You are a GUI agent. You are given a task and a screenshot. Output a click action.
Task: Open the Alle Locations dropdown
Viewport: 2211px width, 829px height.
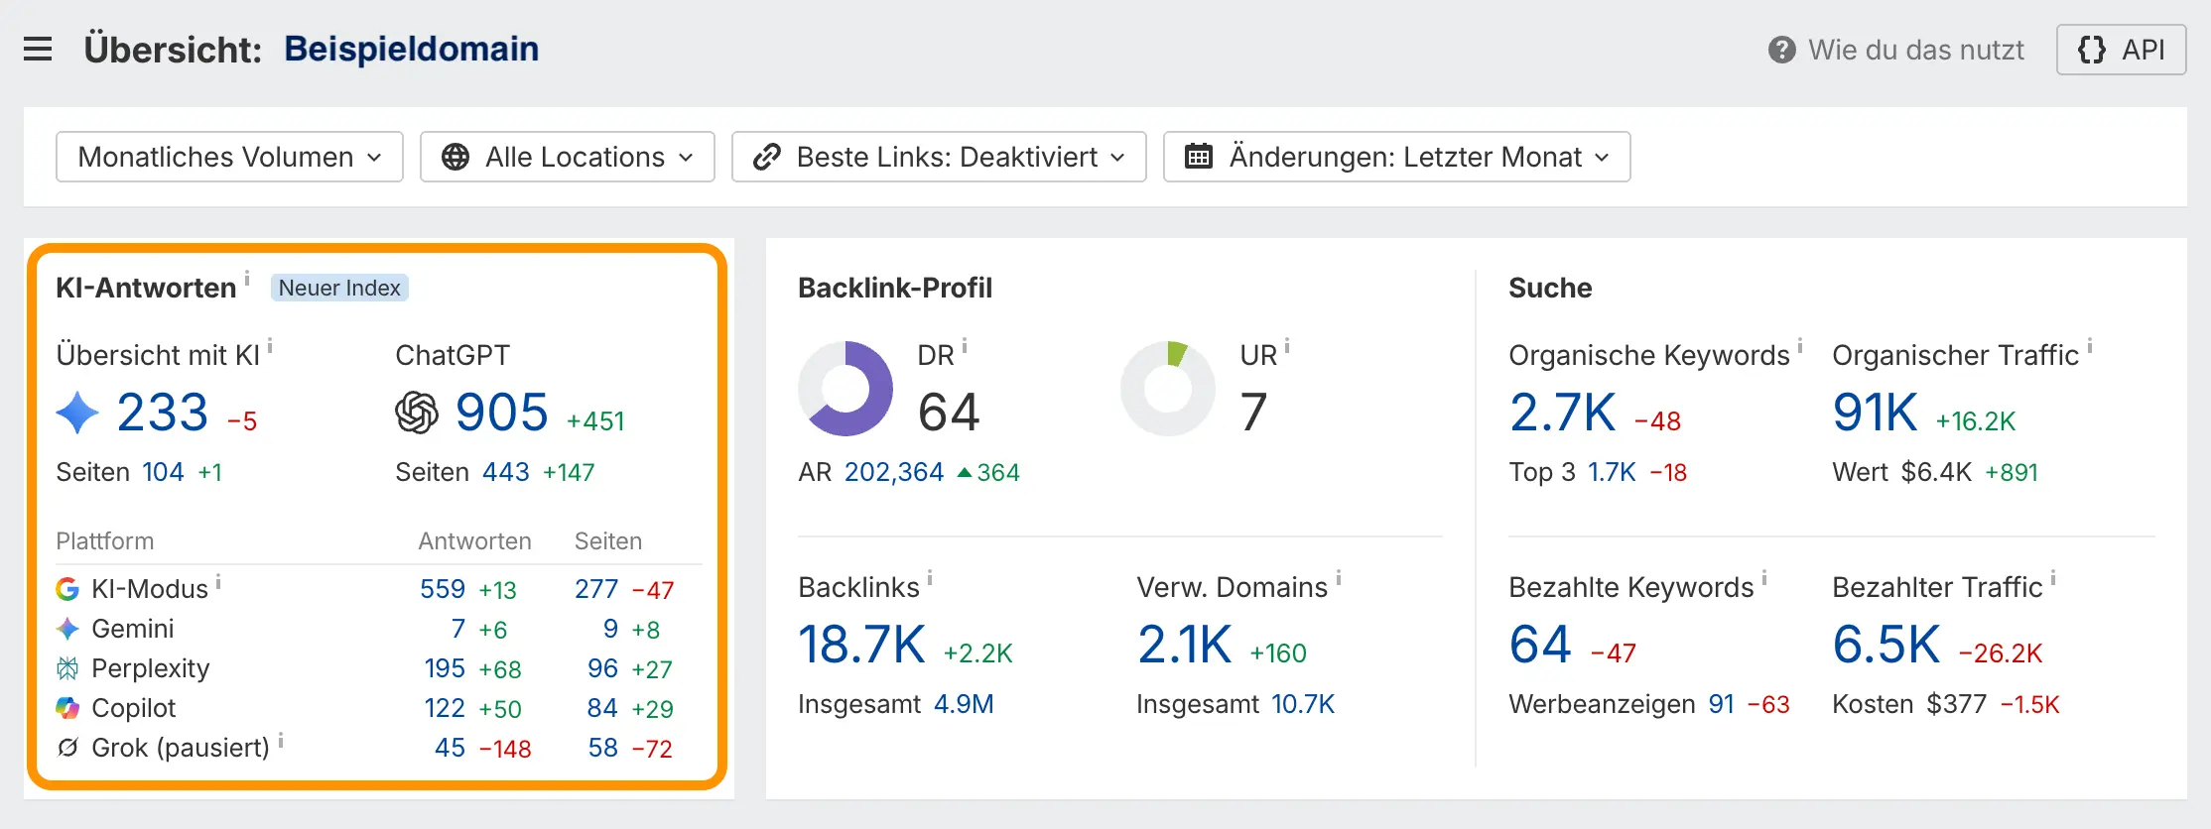click(568, 157)
